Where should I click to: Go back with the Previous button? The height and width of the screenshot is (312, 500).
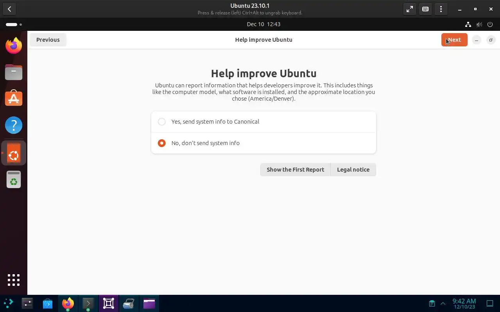[x=48, y=40]
